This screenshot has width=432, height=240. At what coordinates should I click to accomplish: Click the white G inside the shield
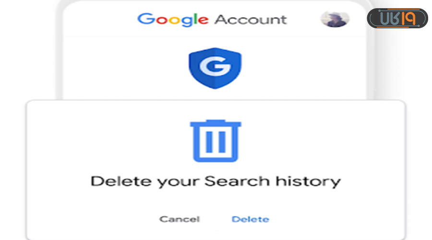(215, 66)
